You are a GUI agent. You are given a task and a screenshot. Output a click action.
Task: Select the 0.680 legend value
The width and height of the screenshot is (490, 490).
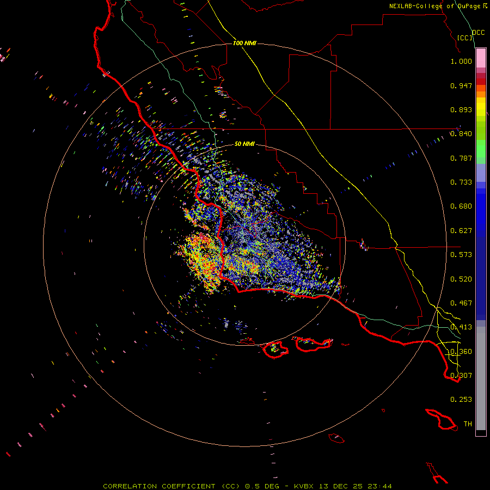point(461,206)
